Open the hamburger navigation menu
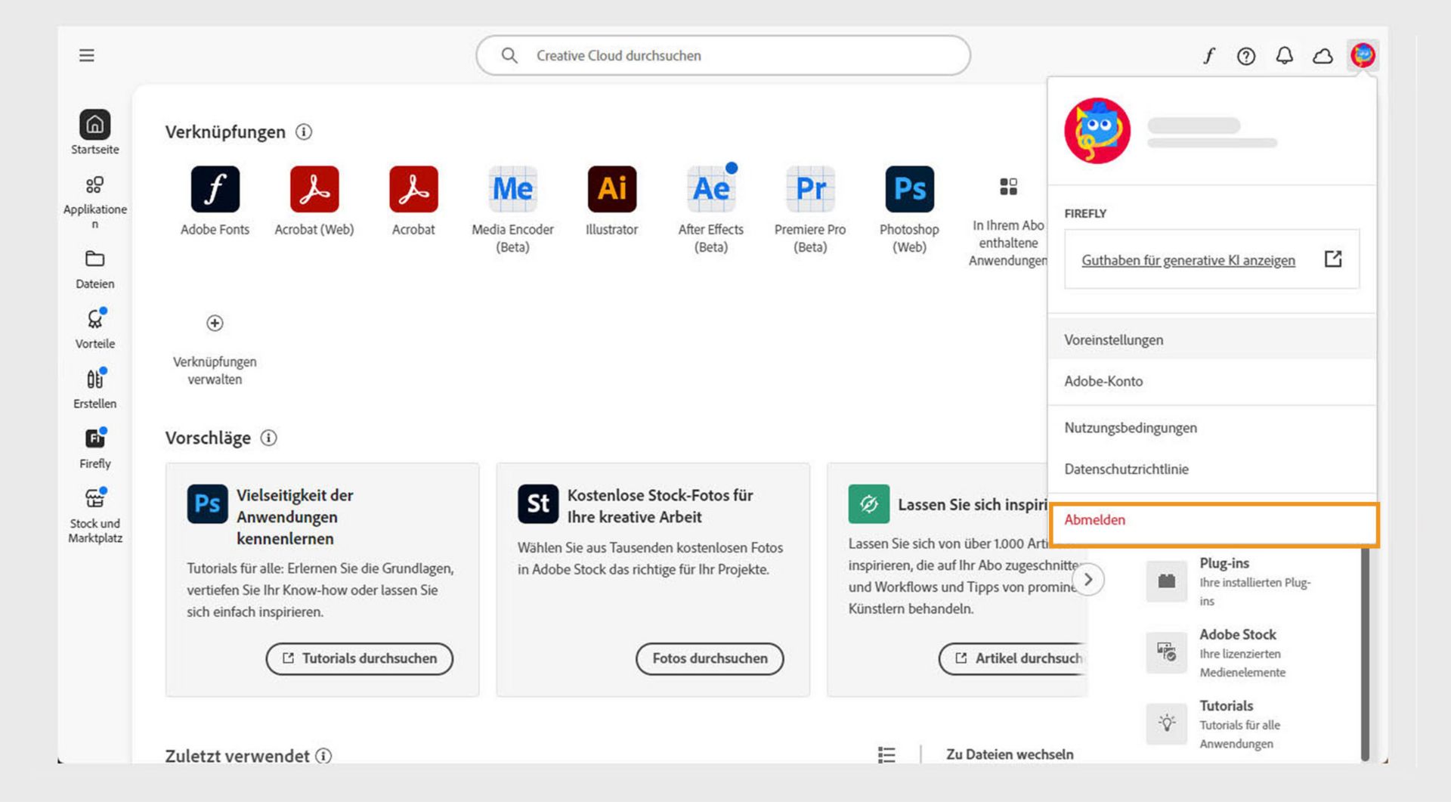This screenshot has width=1451, height=802. click(x=87, y=55)
